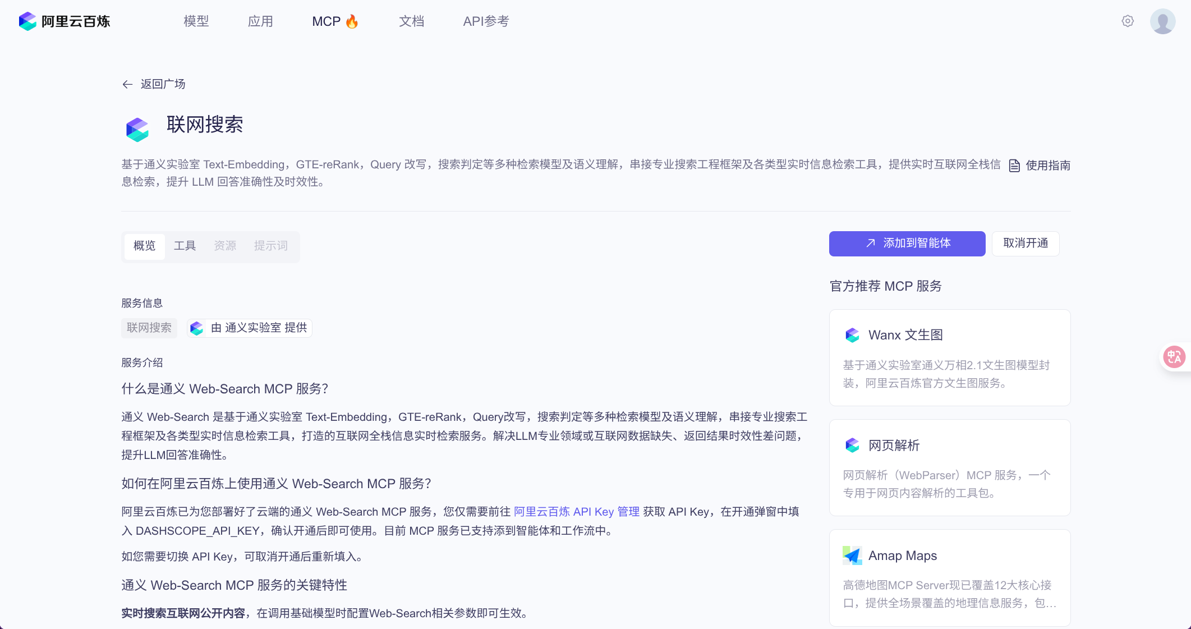
Task: Click the 使用指南 document icon
Action: 1014,166
